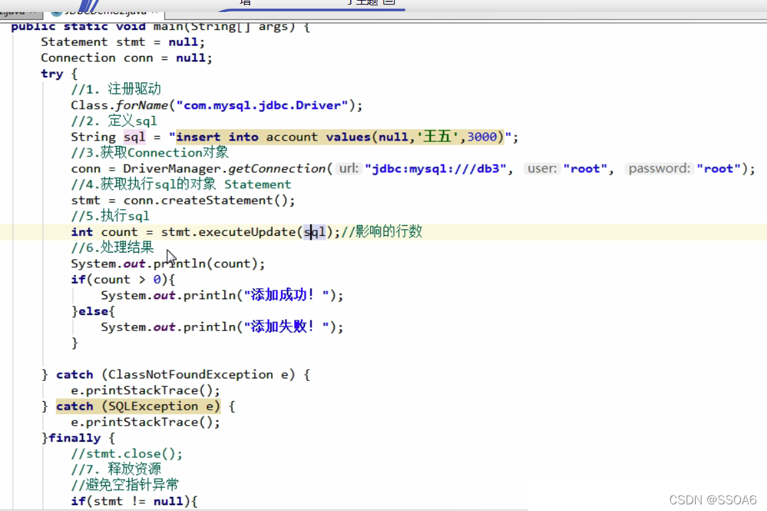The width and height of the screenshot is (767, 511).
Task: Click "DriverManager" in the getConnection call
Action: (x=172, y=169)
